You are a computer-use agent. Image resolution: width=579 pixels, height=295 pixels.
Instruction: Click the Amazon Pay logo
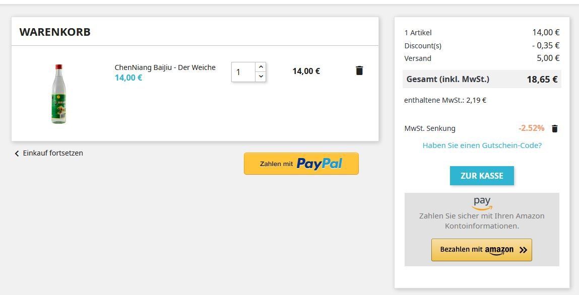[482, 203]
